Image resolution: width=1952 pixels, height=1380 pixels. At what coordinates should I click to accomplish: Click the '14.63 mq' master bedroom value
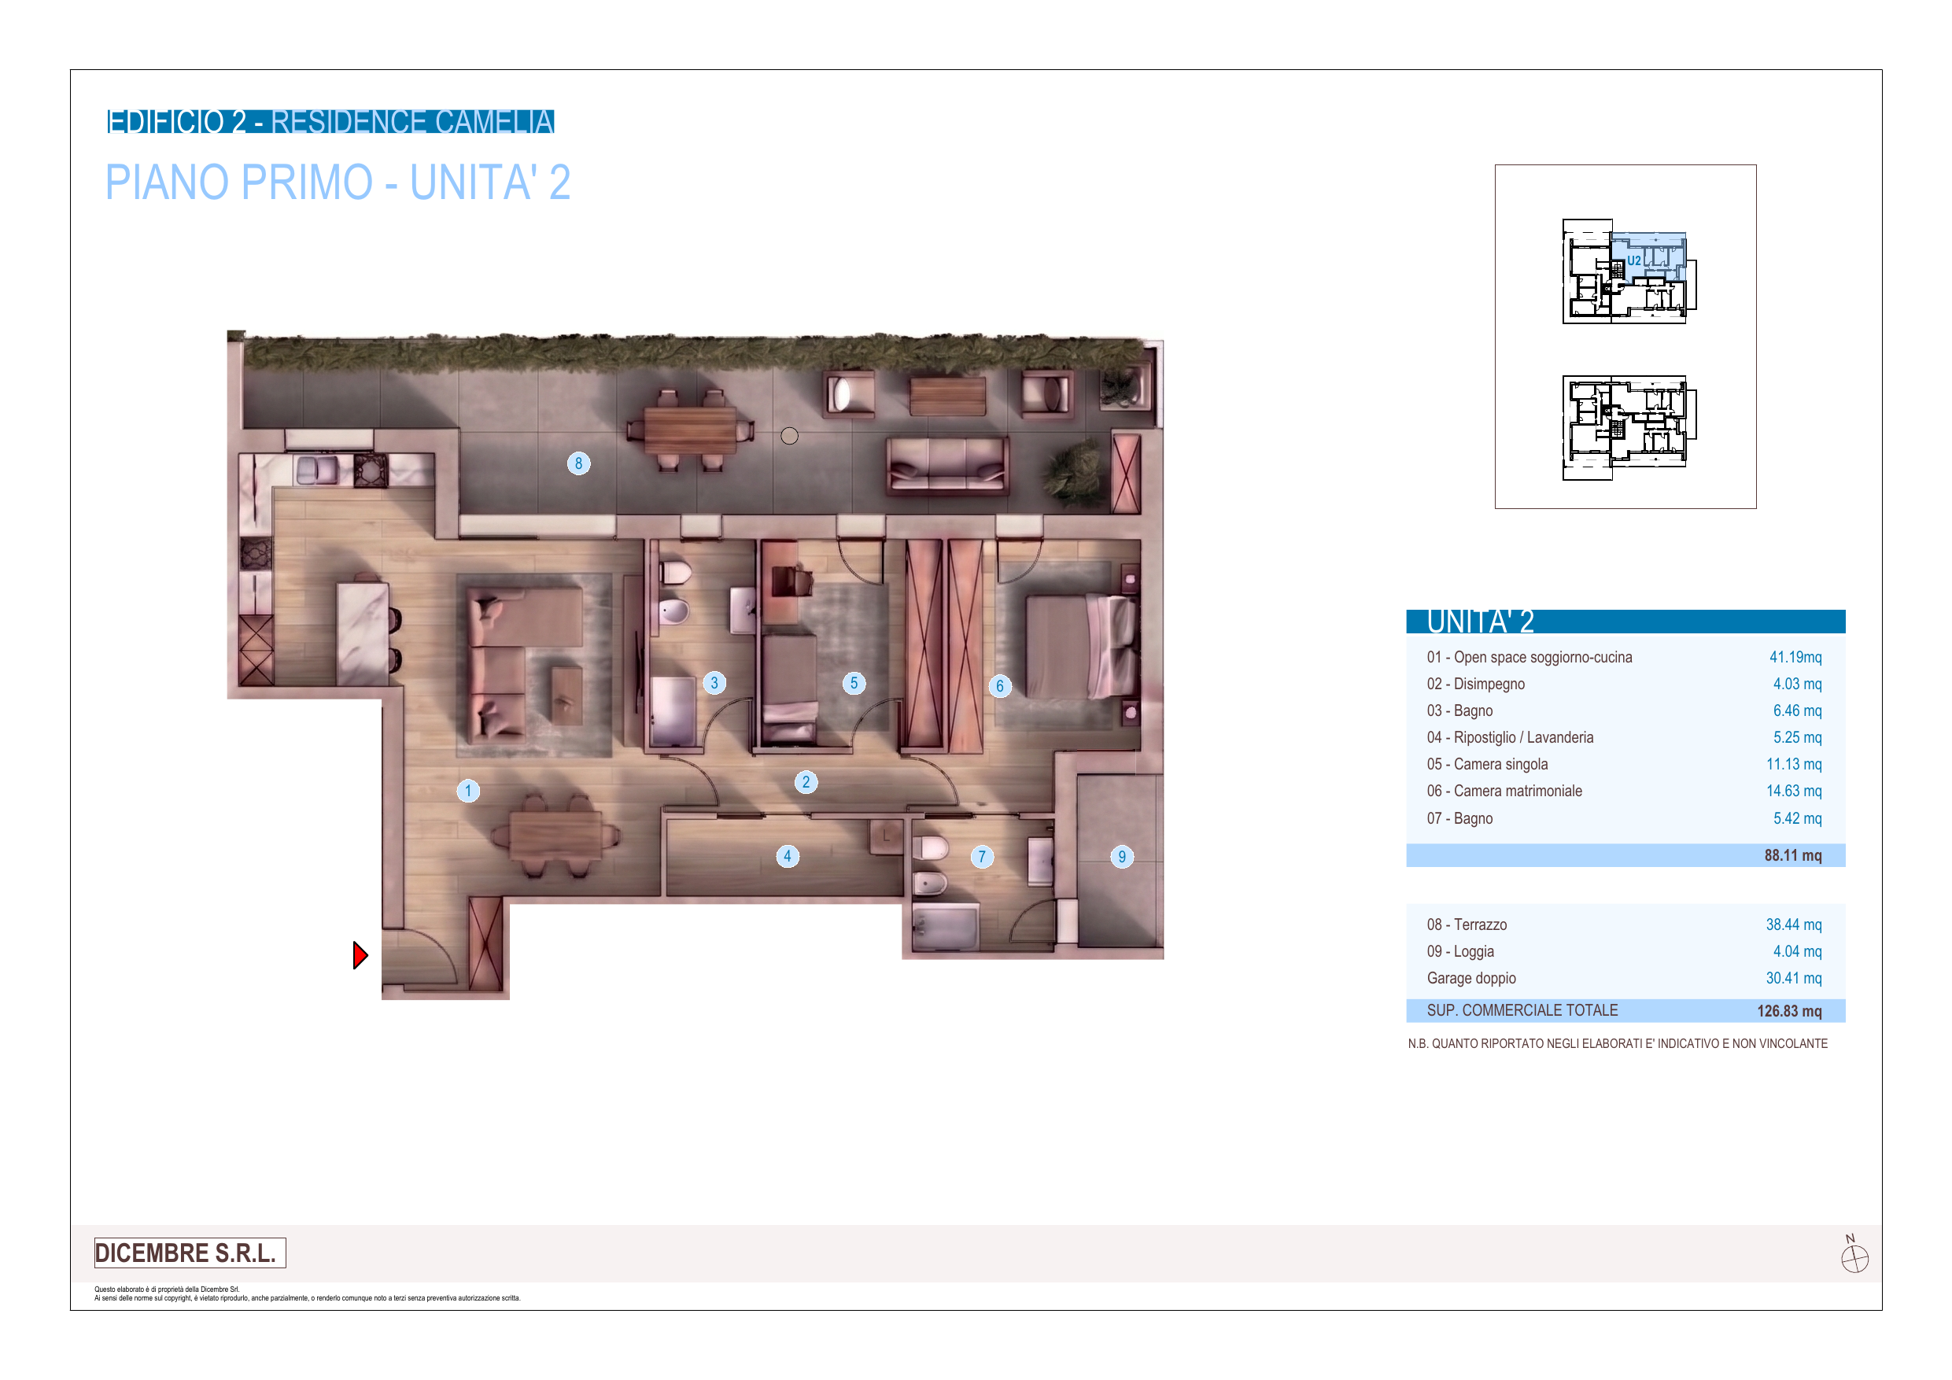1794,791
